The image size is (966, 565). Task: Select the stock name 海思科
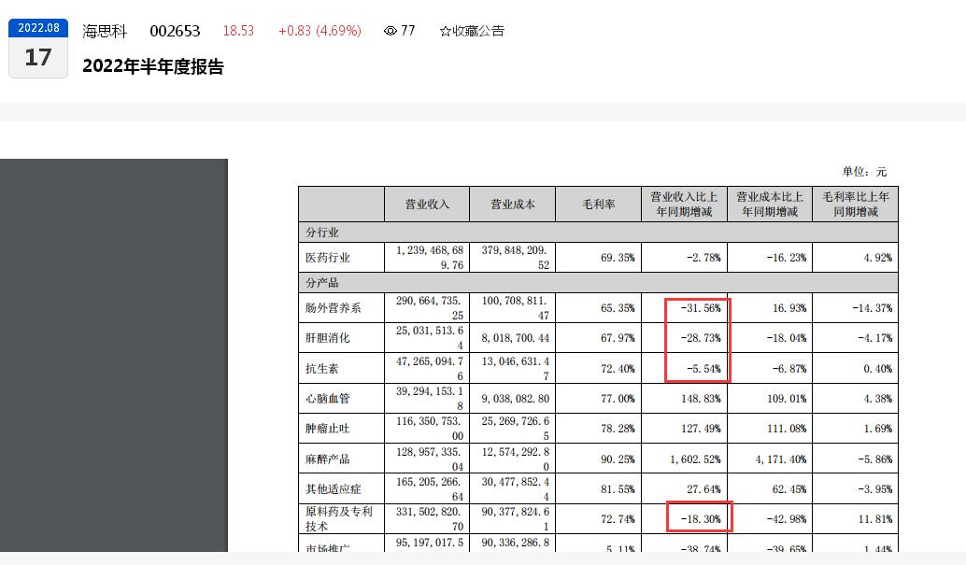pyautogui.click(x=100, y=30)
